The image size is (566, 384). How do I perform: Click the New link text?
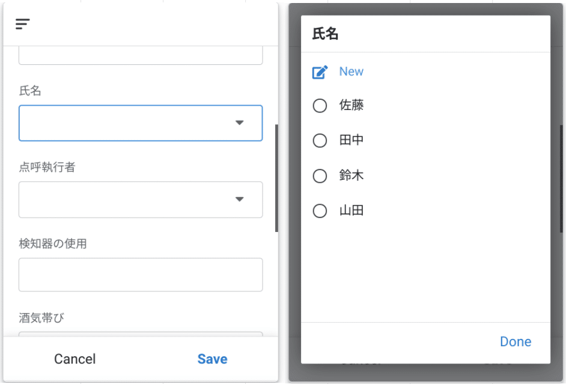(351, 72)
